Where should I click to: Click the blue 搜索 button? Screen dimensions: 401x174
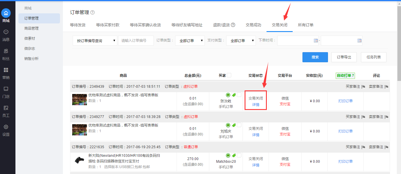tap(315, 57)
